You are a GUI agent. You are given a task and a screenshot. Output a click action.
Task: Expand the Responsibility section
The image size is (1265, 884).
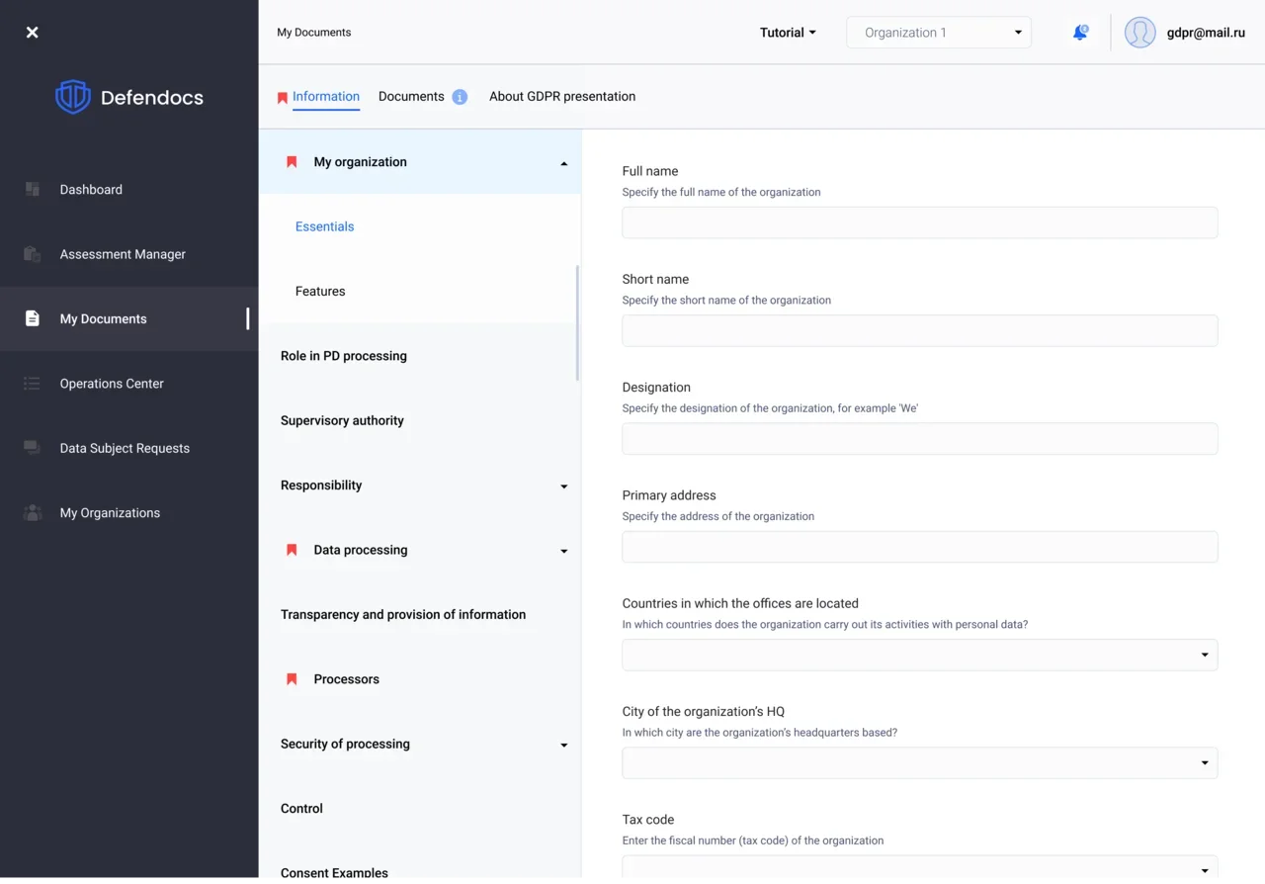click(x=563, y=486)
